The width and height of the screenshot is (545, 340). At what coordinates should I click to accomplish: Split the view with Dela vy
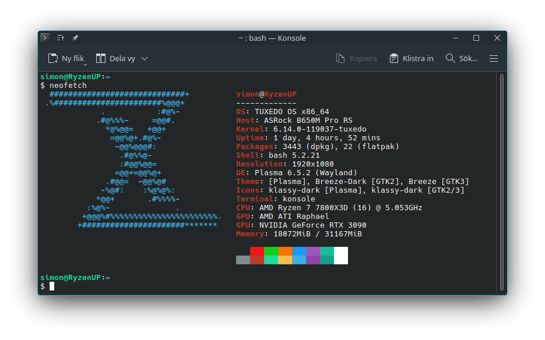(115, 58)
